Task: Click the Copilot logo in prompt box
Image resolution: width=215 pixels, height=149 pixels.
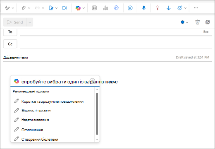Action: [x=17, y=81]
